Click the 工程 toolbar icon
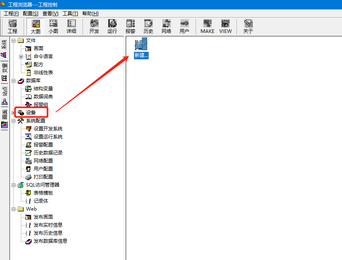The height and width of the screenshot is (260, 342). 12,26
